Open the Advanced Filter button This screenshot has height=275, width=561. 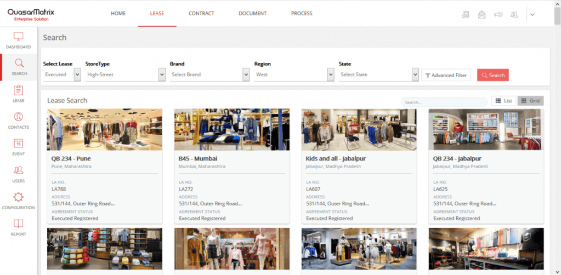click(446, 75)
